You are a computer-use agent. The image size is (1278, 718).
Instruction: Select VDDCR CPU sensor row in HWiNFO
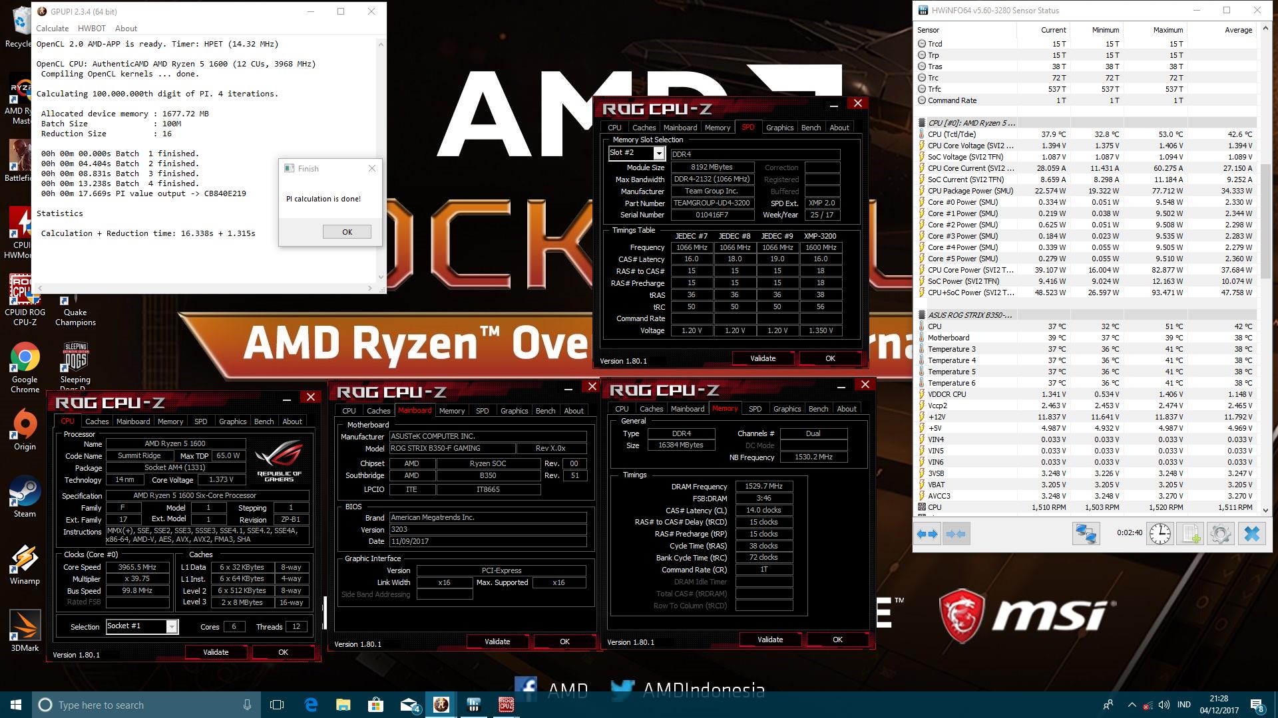(1086, 394)
